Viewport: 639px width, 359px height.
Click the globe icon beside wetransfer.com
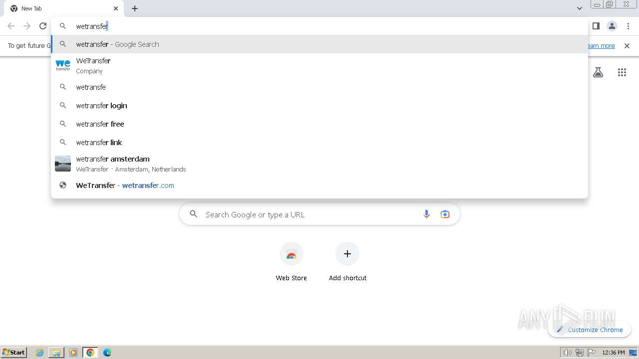63,185
